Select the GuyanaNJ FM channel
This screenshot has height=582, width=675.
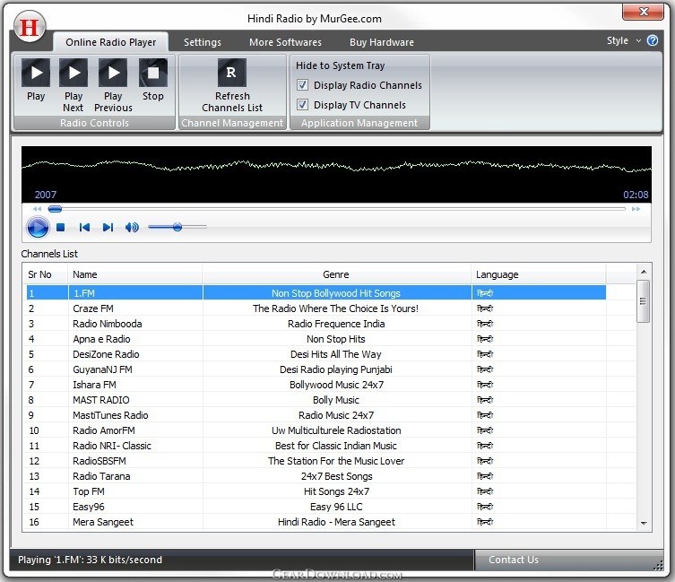[x=316, y=369]
